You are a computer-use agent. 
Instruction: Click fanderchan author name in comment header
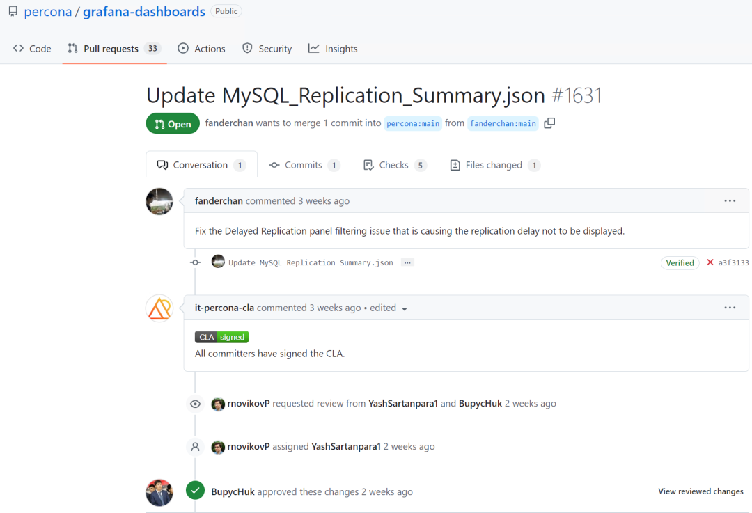point(219,201)
